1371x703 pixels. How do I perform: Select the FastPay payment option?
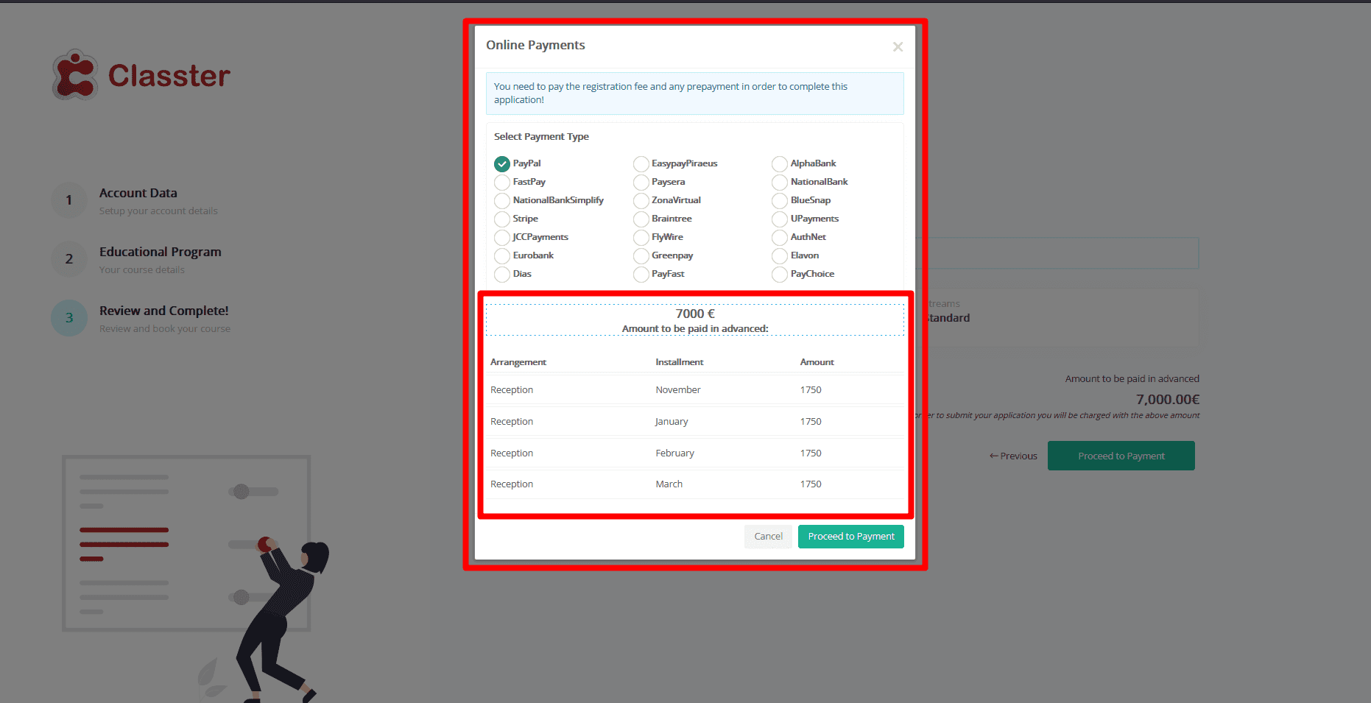[x=502, y=182]
